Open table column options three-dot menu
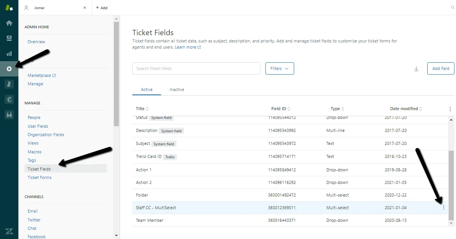This screenshot has height=239, width=456. (450, 109)
